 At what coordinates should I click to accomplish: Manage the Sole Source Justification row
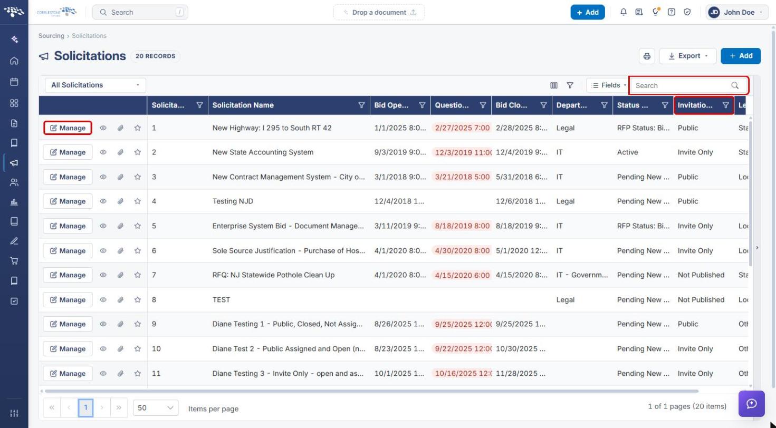68,251
